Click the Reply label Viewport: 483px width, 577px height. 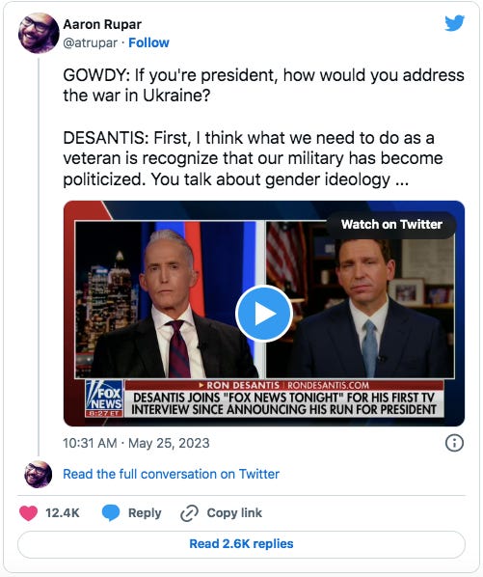[145, 513]
